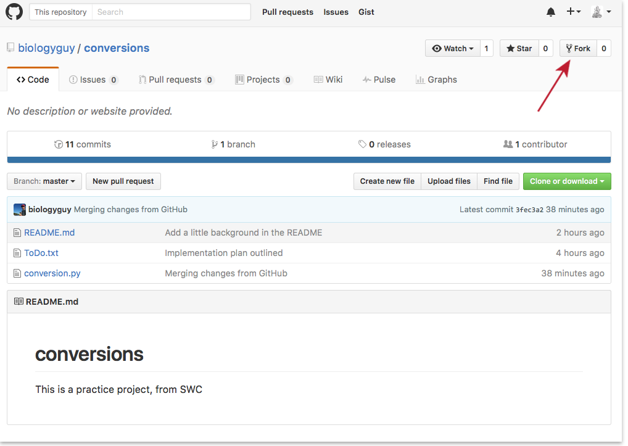Click the README.md heading of the readme panel
The width and height of the screenshot is (628, 446).
52,302
